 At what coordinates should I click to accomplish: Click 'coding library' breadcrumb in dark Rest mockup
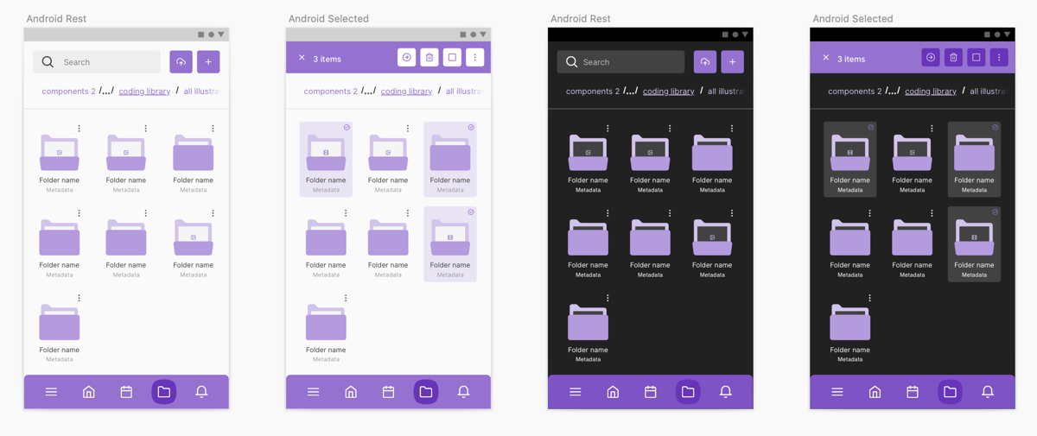pos(668,91)
